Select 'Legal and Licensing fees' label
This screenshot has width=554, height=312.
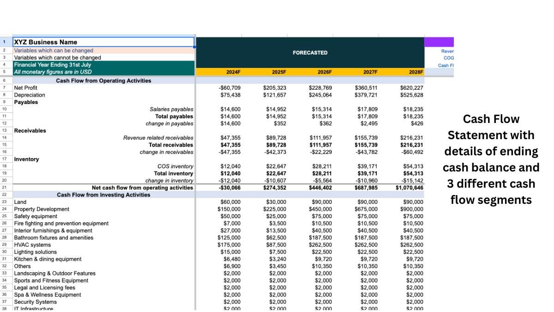click(45, 288)
